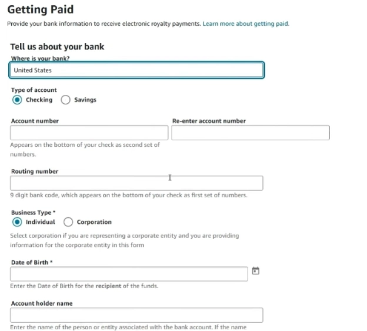The width and height of the screenshot is (367, 331).
Task: Choose the Individual business type radio button
Action: click(x=17, y=222)
